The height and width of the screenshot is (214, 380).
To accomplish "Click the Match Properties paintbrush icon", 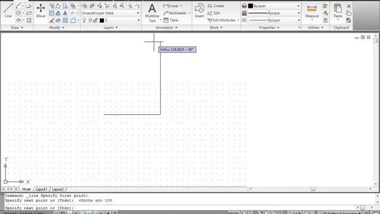I will [x=349, y=20].
